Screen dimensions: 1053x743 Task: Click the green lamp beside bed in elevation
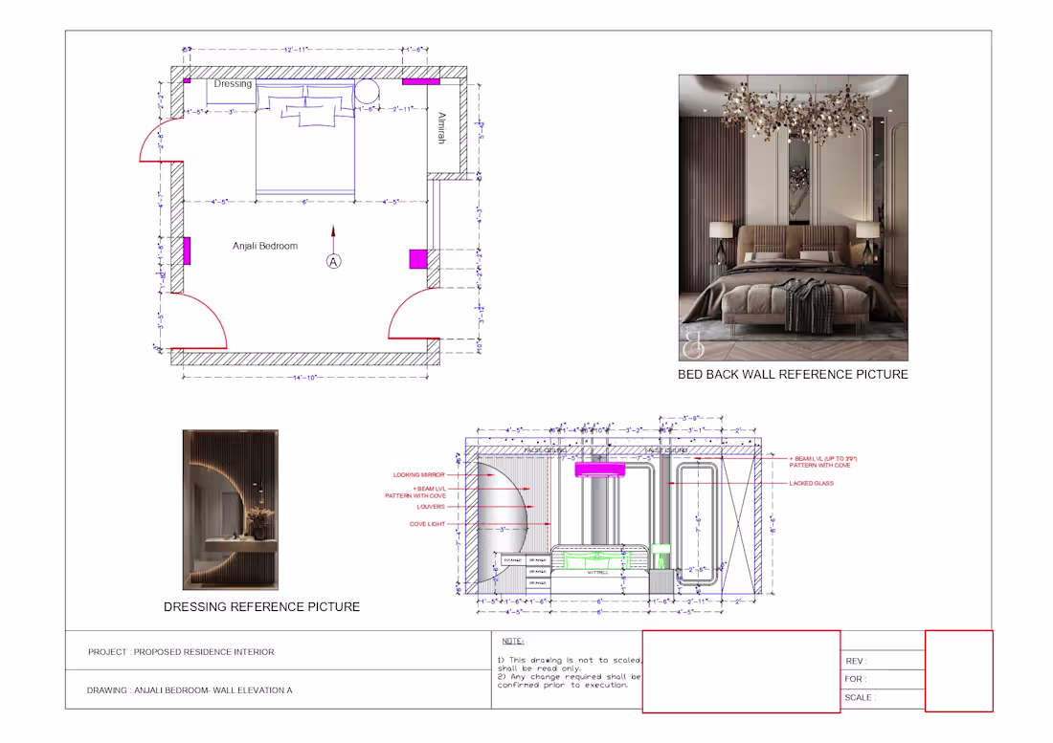click(661, 556)
